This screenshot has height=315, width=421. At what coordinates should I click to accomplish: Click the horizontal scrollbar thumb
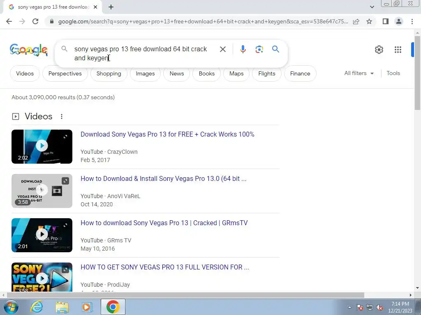coord(185,295)
